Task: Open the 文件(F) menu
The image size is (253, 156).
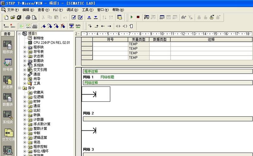Action: (x=13, y=10)
